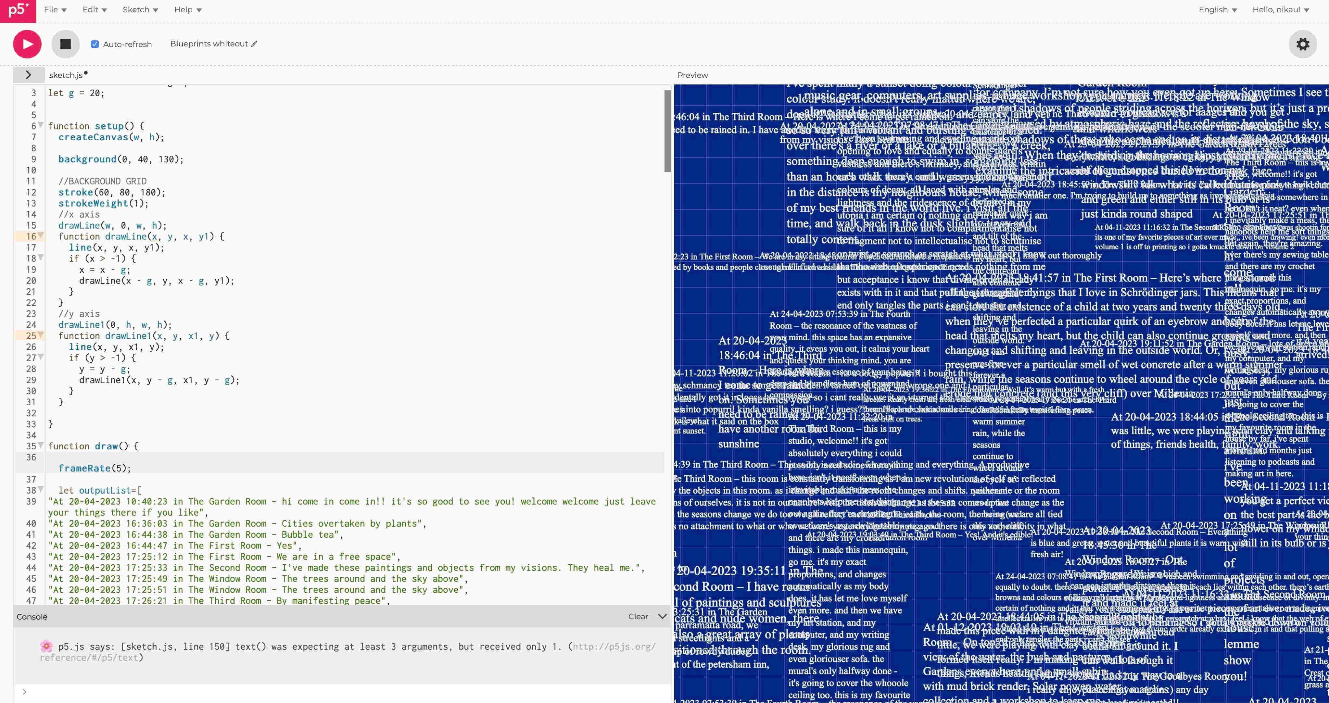Edit sketch name with pencil icon
Screen dimensions: 1329x703
[254, 44]
